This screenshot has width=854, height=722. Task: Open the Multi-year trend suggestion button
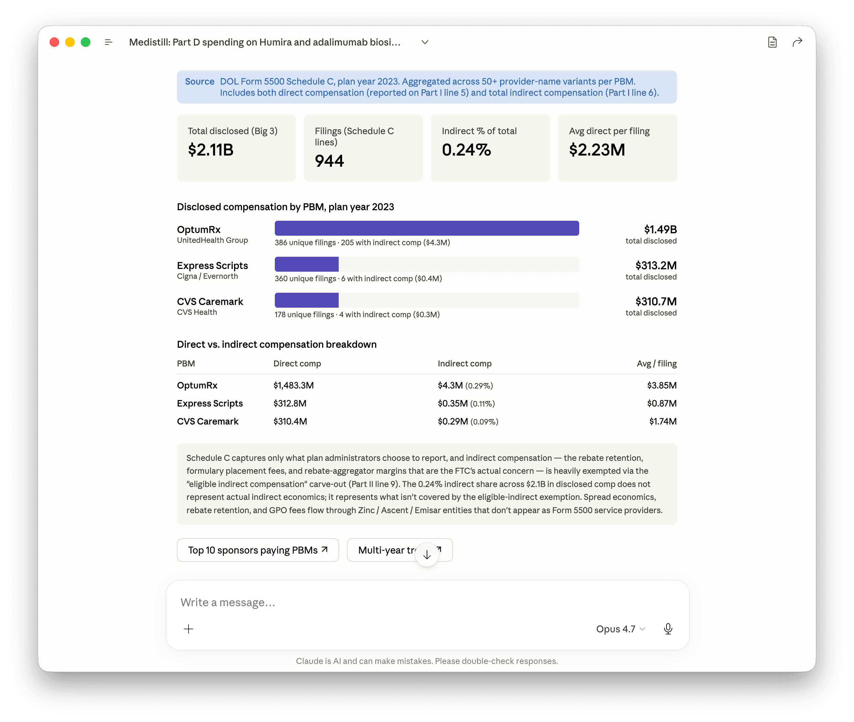(399, 550)
